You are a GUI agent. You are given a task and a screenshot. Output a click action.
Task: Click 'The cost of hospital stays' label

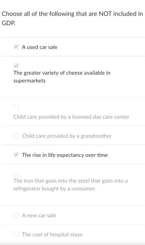tap(52, 234)
